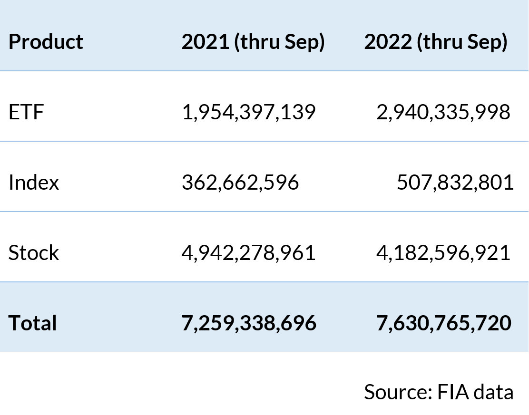Select the ETF 2022 value 2,940,335,998
Screen dimensions: 529x415
443,113
